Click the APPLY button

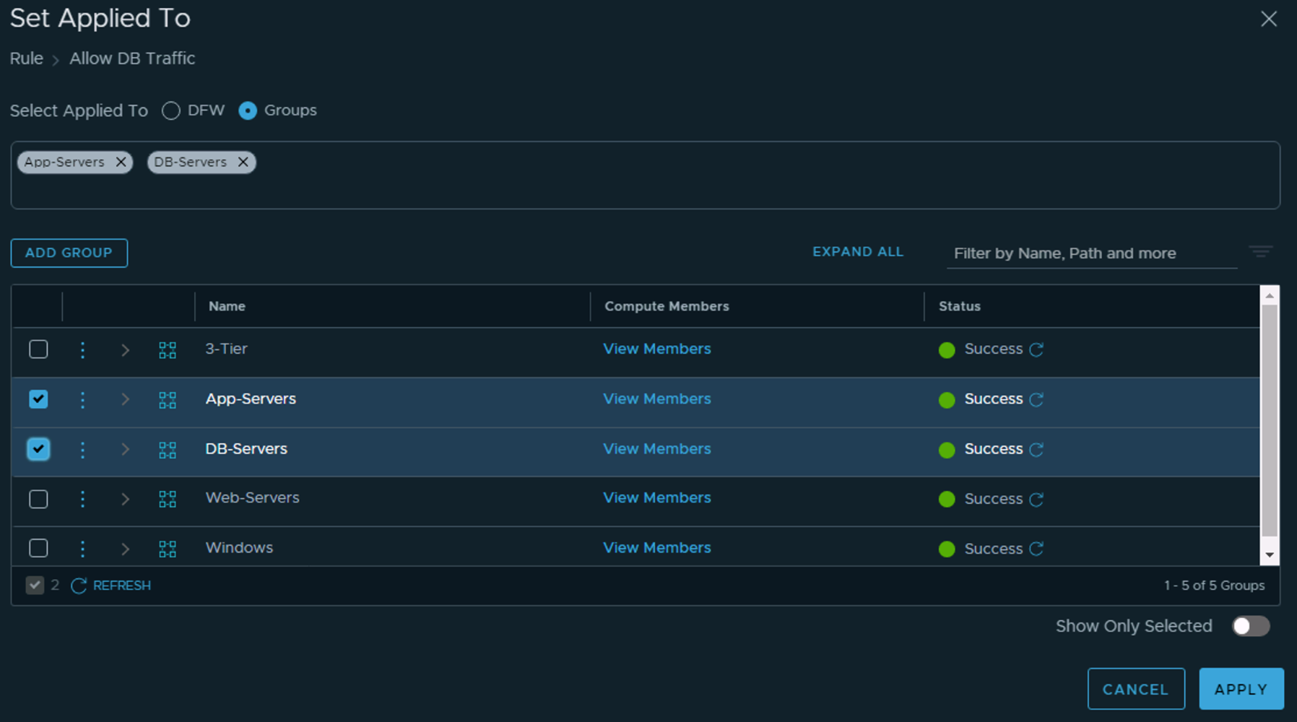pos(1241,689)
